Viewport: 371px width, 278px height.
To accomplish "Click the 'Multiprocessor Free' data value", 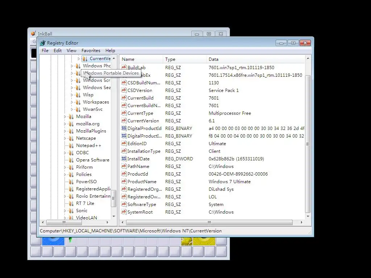I will click(x=230, y=113).
